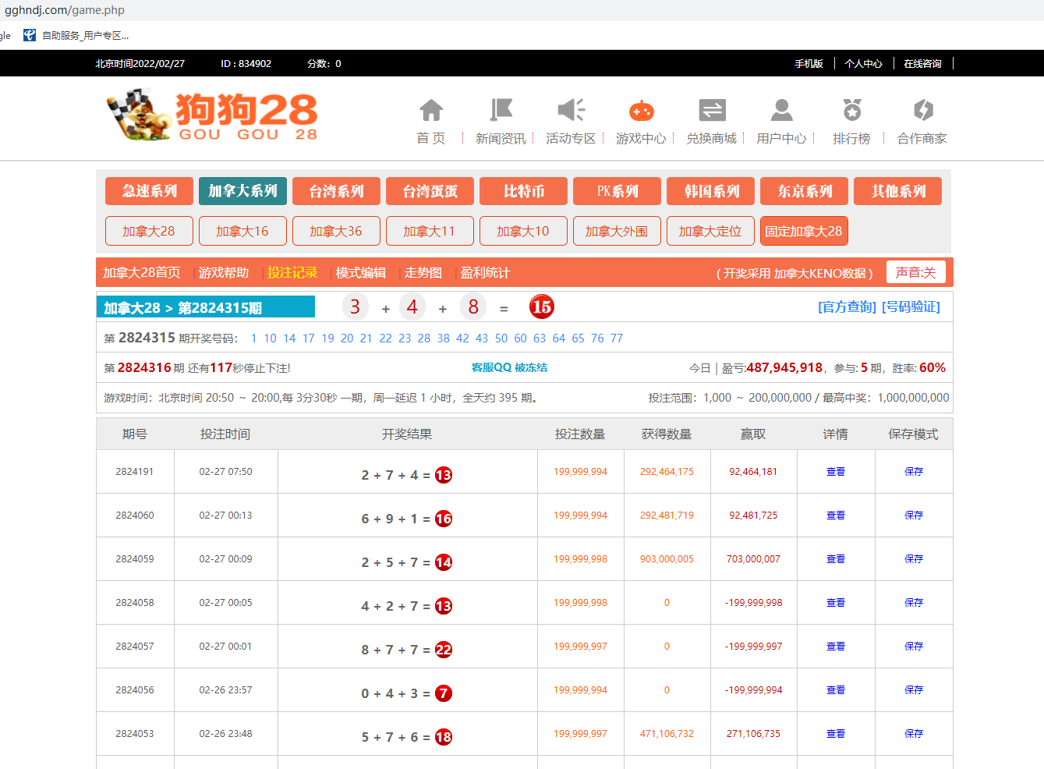This screenshot has width=1044, height=769.
Task: Click the 合作商家 partner icon
Action: tap(922, 111)
